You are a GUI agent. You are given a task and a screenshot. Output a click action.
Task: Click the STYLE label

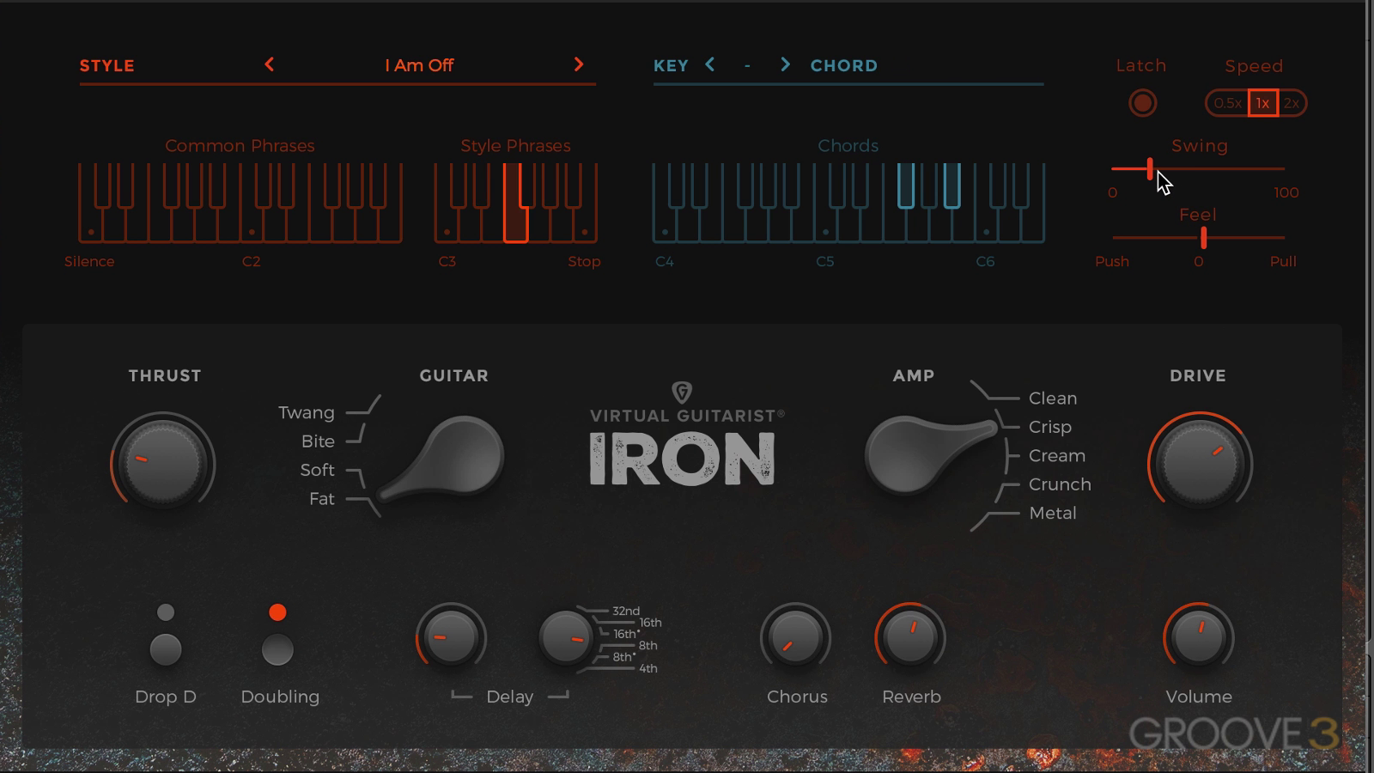pyautogui.click(x=107, y=65)
